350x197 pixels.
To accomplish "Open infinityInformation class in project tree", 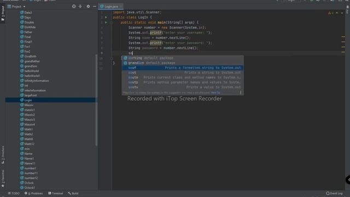I will coord(37,80).
